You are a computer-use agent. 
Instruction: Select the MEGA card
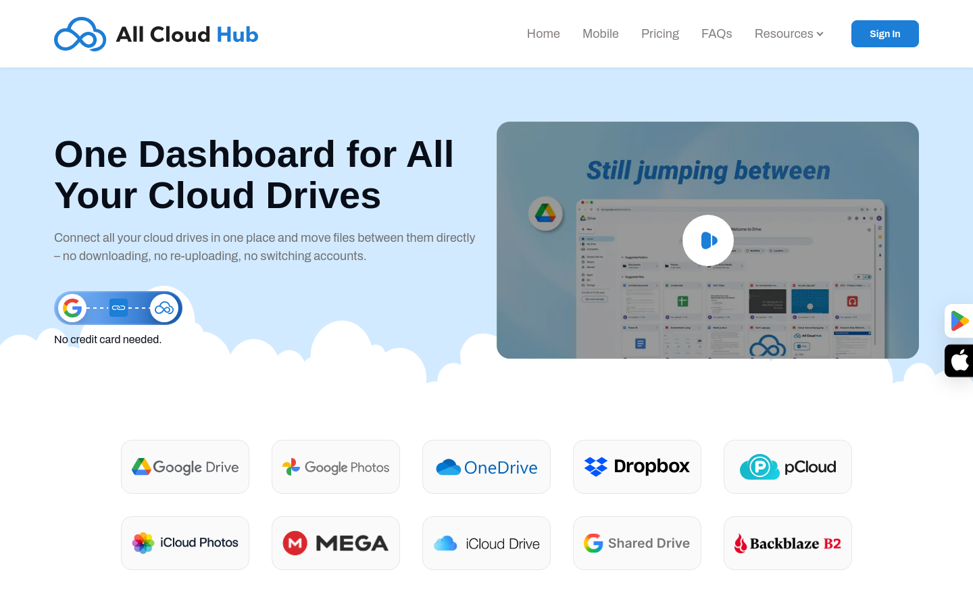(x=336, y=543)
